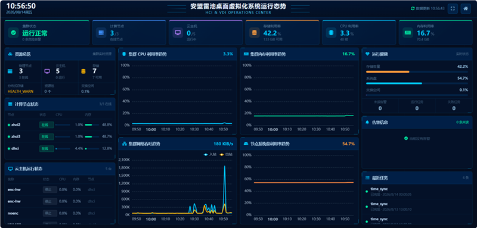Select the compute nodes server icon
Screen dimensions: 477x228
101,33
